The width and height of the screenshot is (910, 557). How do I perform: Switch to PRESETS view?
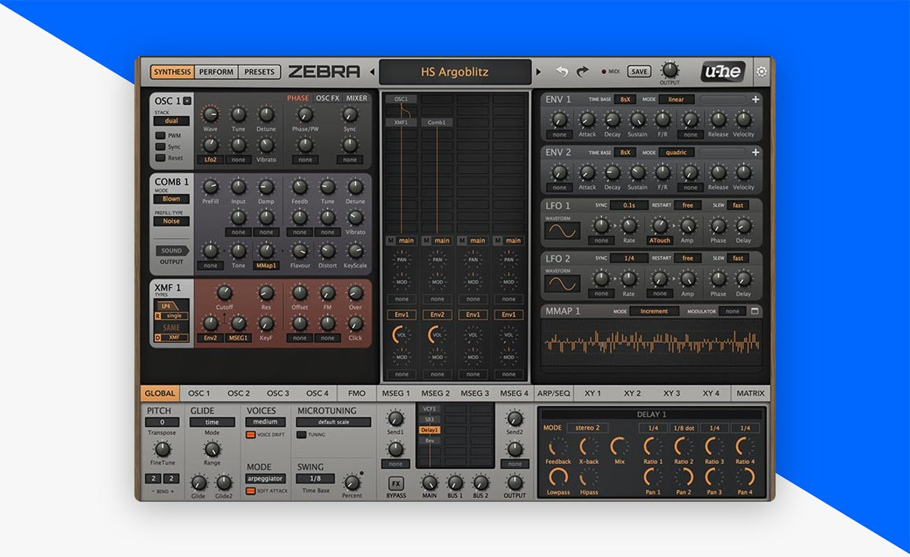(259, 71)
